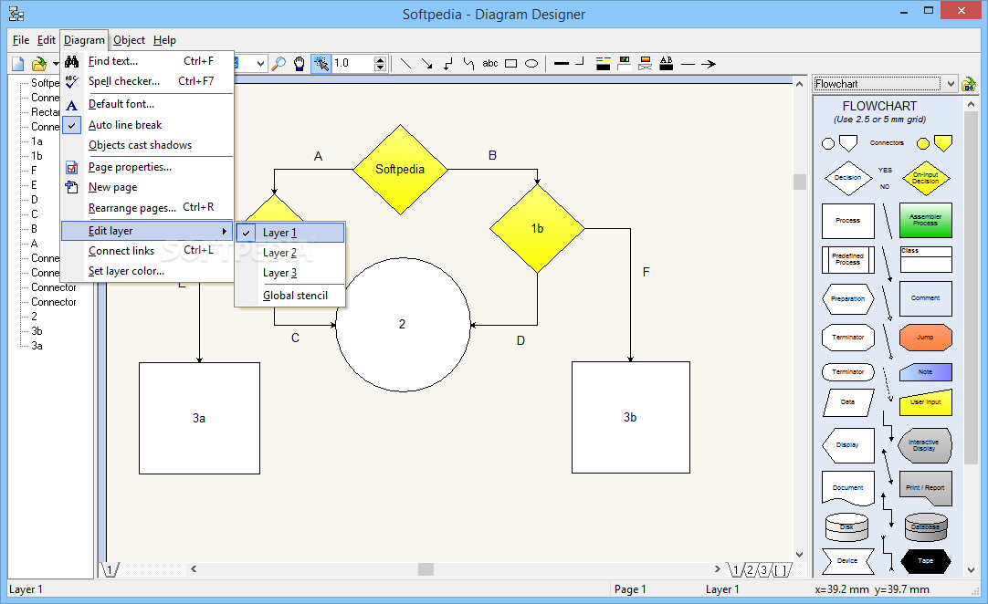This screenshot has height=604, width=988.
Task: Select the yellow 1b diamond shape
Action: [x=538, y=229]
